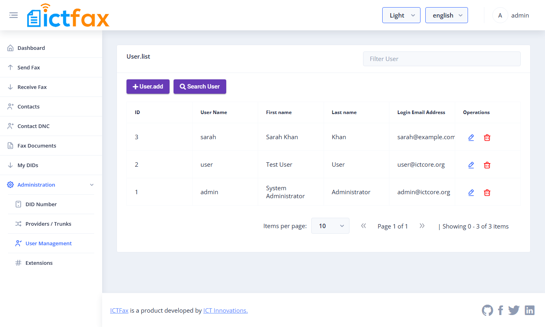
Task: Delete the admin@ictcore.org row trash icon
Action: pos(487,192)
